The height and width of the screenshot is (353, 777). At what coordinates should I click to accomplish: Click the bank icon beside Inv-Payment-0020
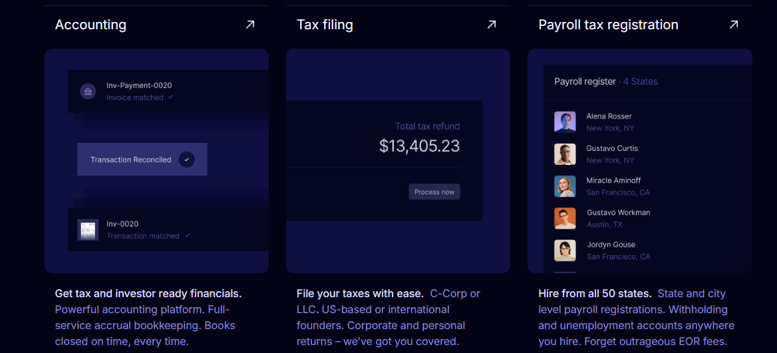coord(88,91)
